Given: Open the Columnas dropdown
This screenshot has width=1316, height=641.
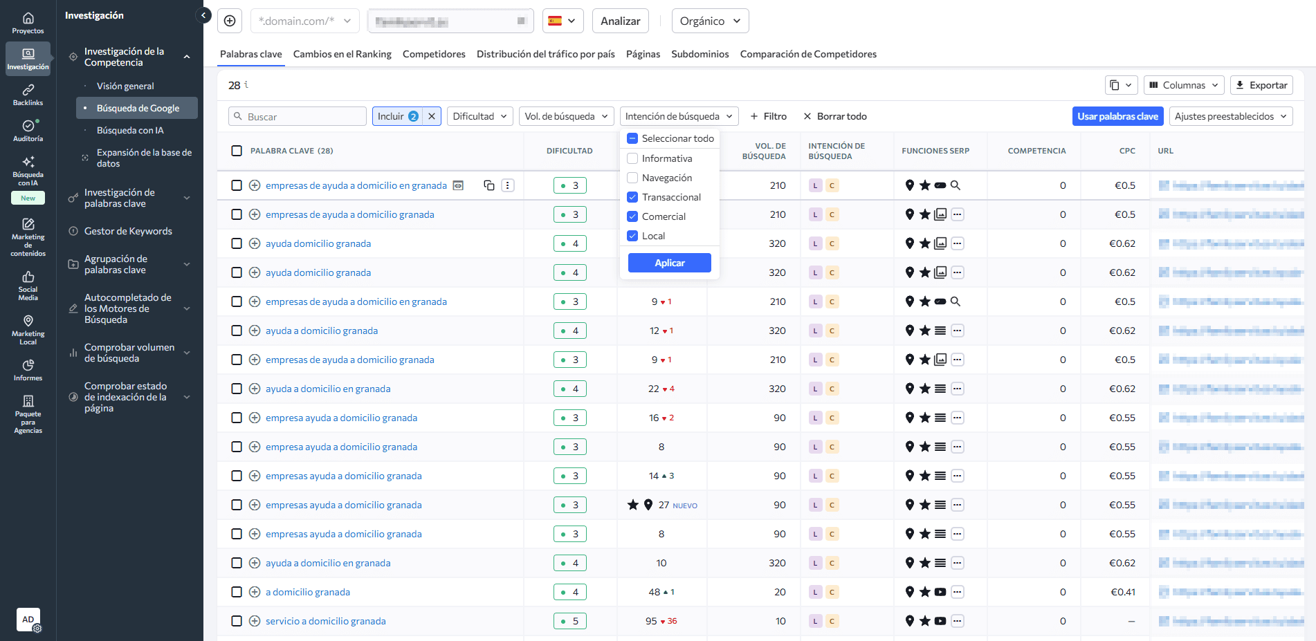Looking at the screenshot, I should point(1184,85).
